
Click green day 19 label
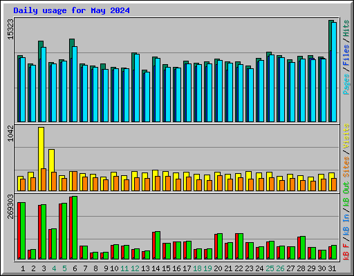[207, 268]
